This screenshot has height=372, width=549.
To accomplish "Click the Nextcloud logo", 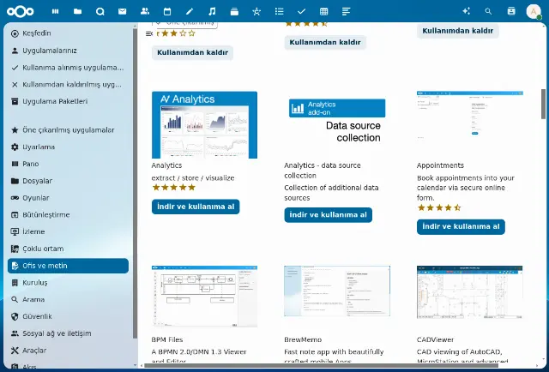I will (21, 11).
